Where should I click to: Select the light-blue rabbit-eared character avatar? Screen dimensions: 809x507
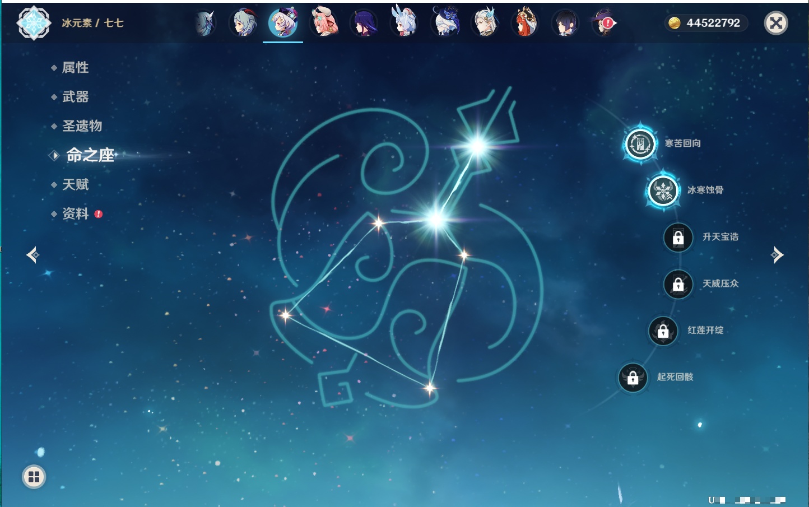point(404,22)
